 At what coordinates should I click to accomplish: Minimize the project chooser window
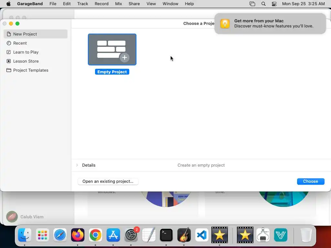[x=11, y=24]
